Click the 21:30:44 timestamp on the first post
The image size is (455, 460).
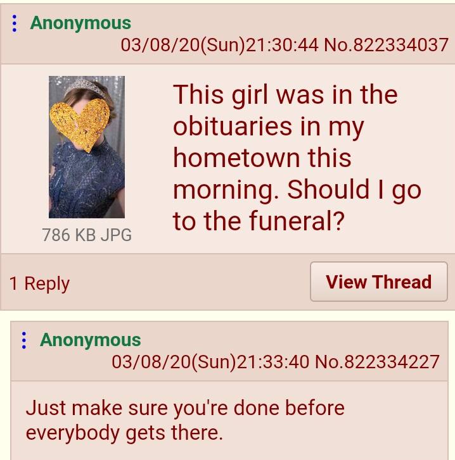(x=282, y=45)
